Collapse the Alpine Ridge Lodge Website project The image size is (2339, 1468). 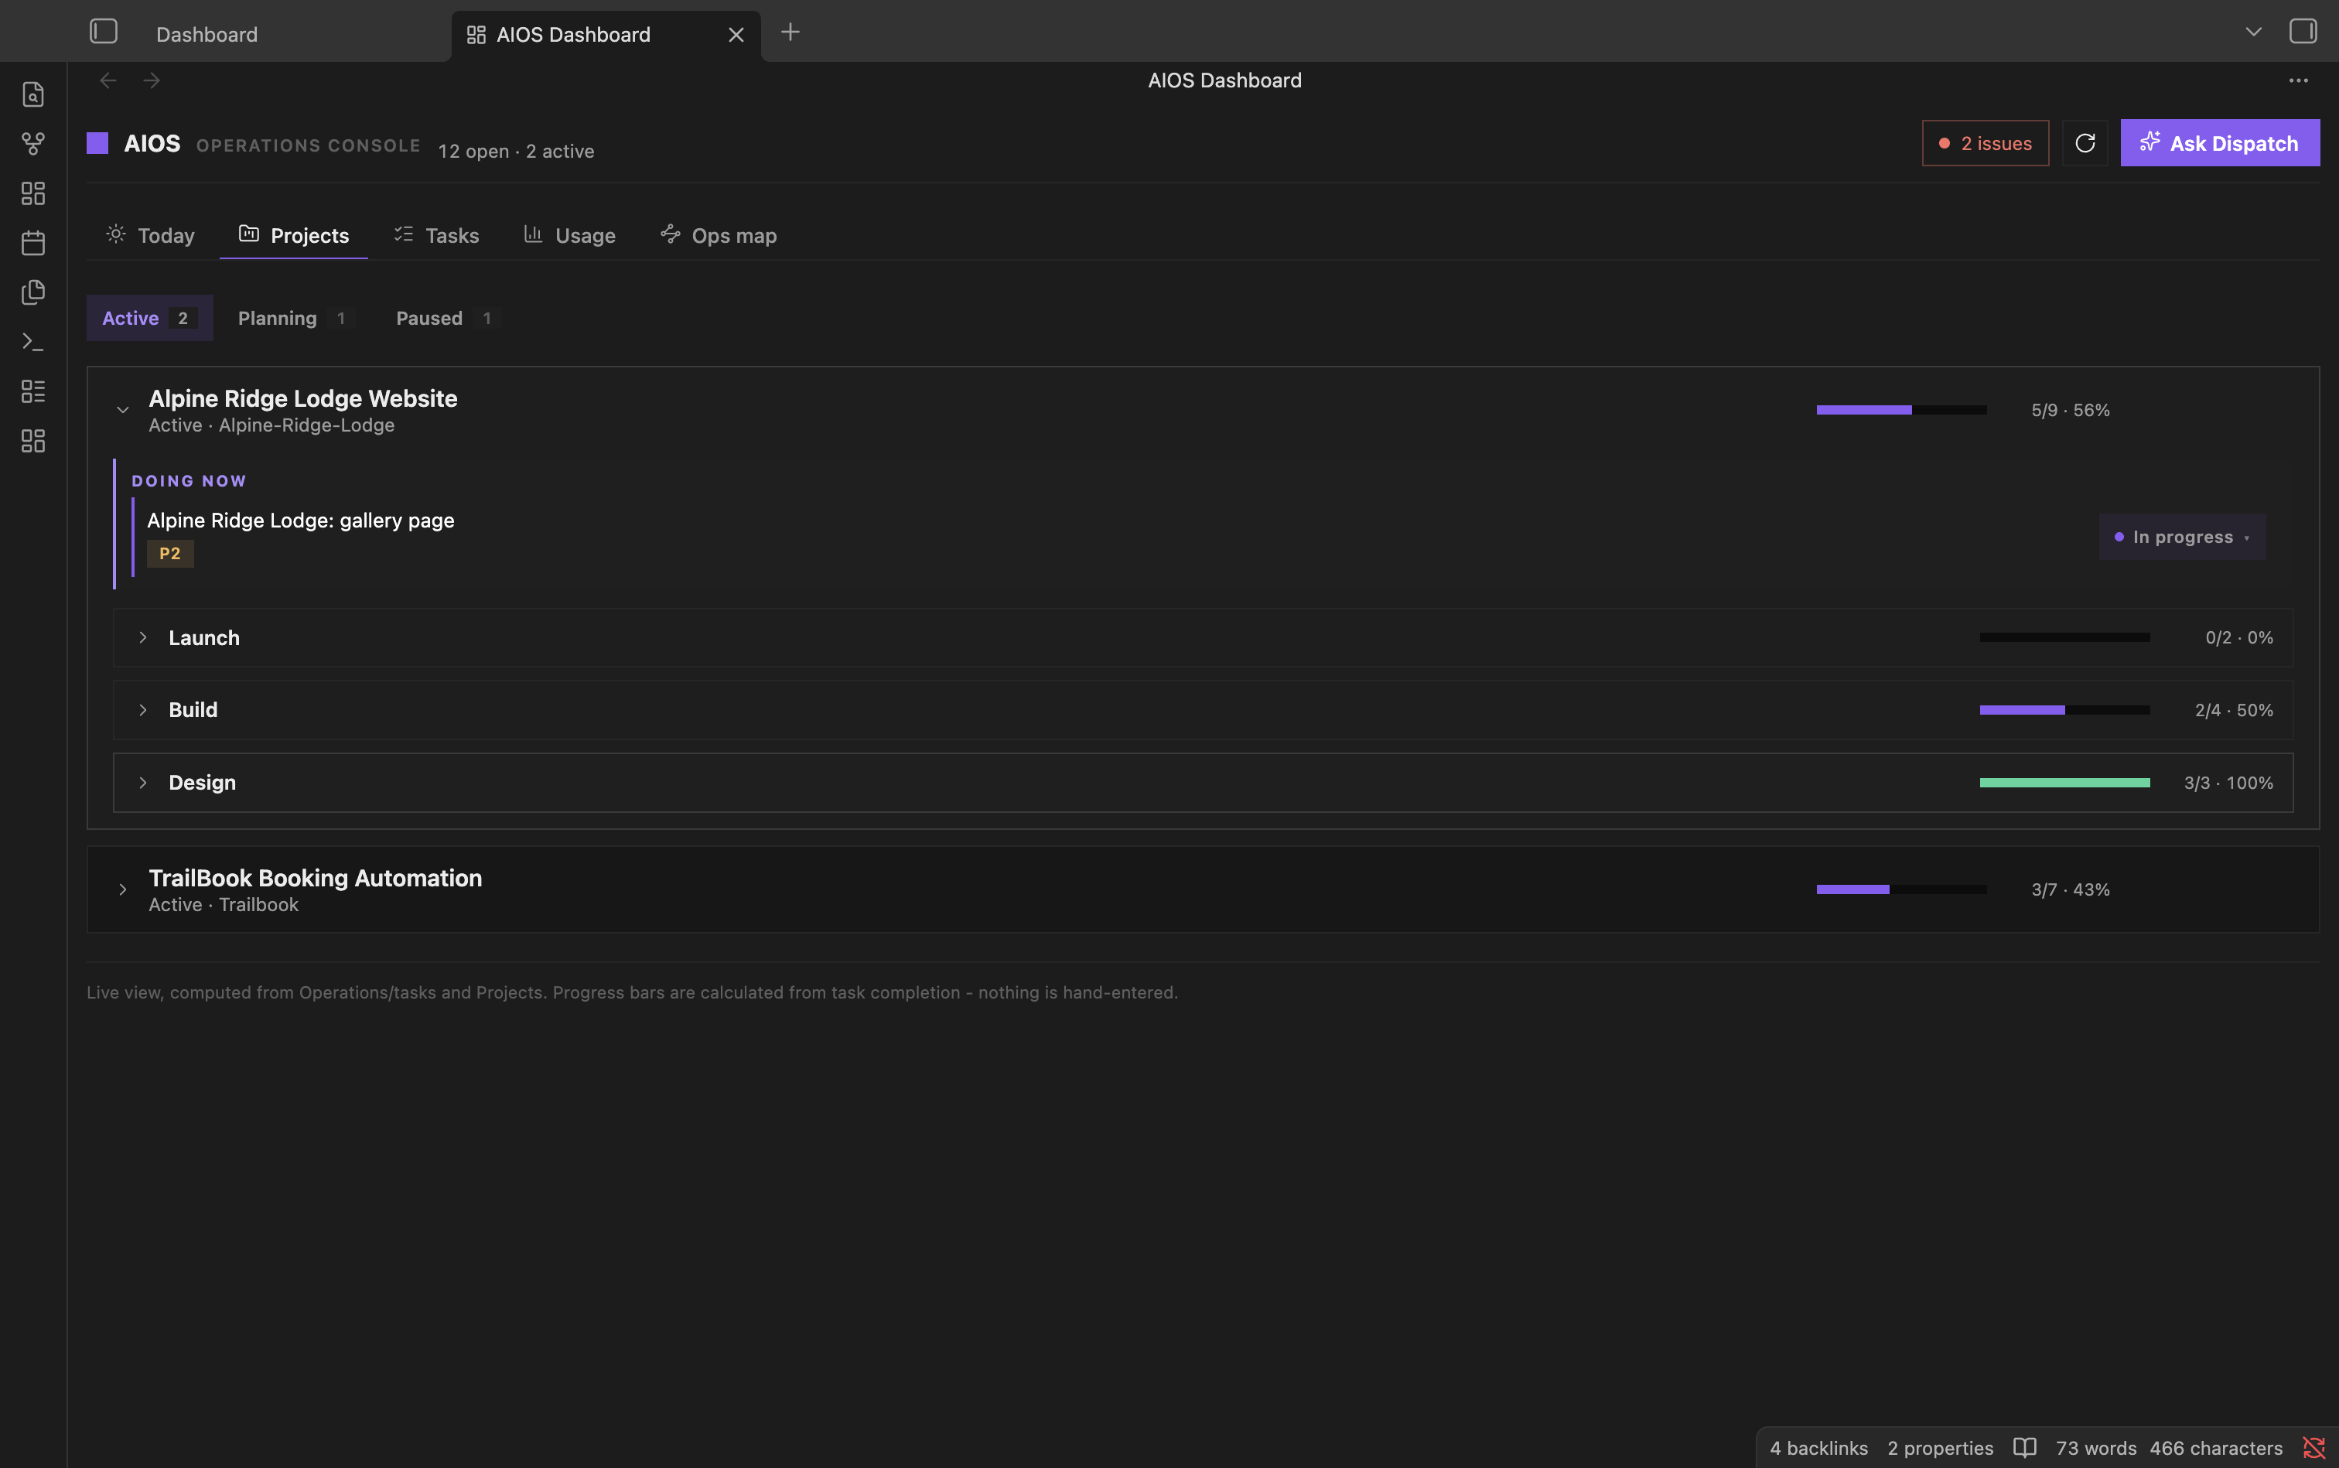tap(122, 410)
